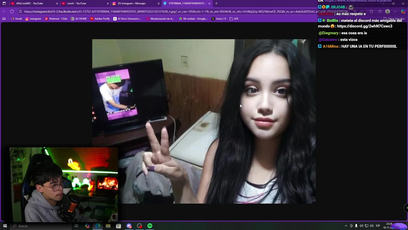Open the browser favorites star-list icon
The width and height of the screenshot is (408, 230).
(379, 11)
